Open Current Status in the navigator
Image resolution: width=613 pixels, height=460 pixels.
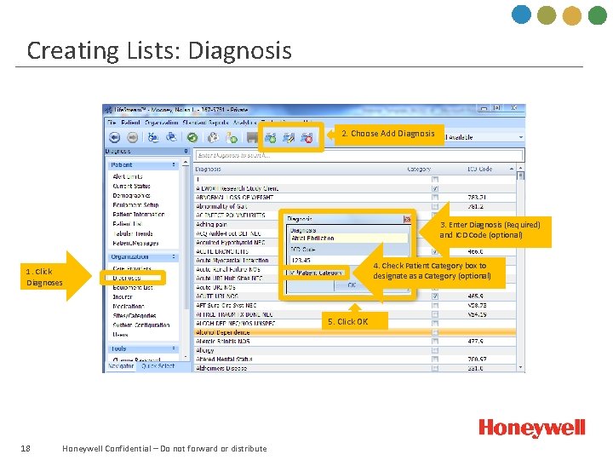131,187
